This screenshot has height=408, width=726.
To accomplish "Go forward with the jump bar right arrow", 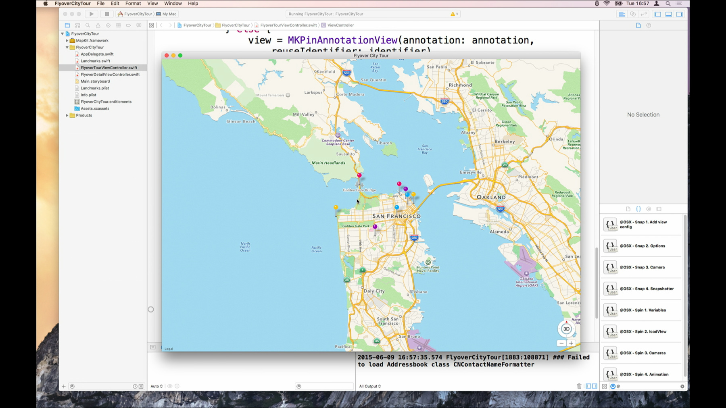I will click(170, 25).
